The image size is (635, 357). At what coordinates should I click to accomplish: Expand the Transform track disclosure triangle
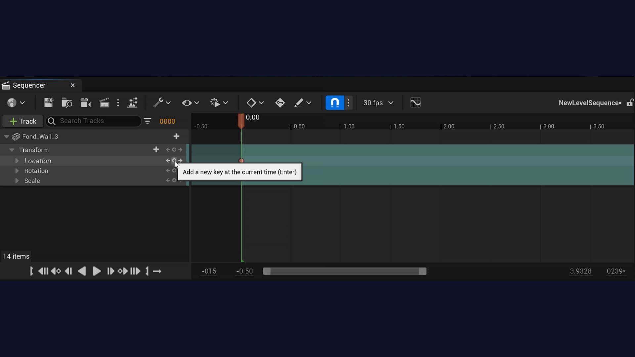(12, 149)
